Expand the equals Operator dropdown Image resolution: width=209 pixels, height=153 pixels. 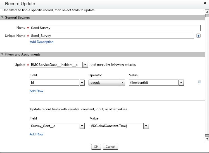click(122, 83)
